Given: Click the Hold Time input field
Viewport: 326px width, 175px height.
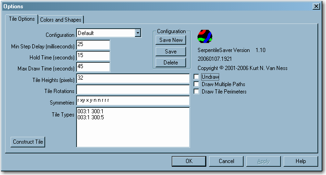Looking at the screenshot, I should pos(93,56).
